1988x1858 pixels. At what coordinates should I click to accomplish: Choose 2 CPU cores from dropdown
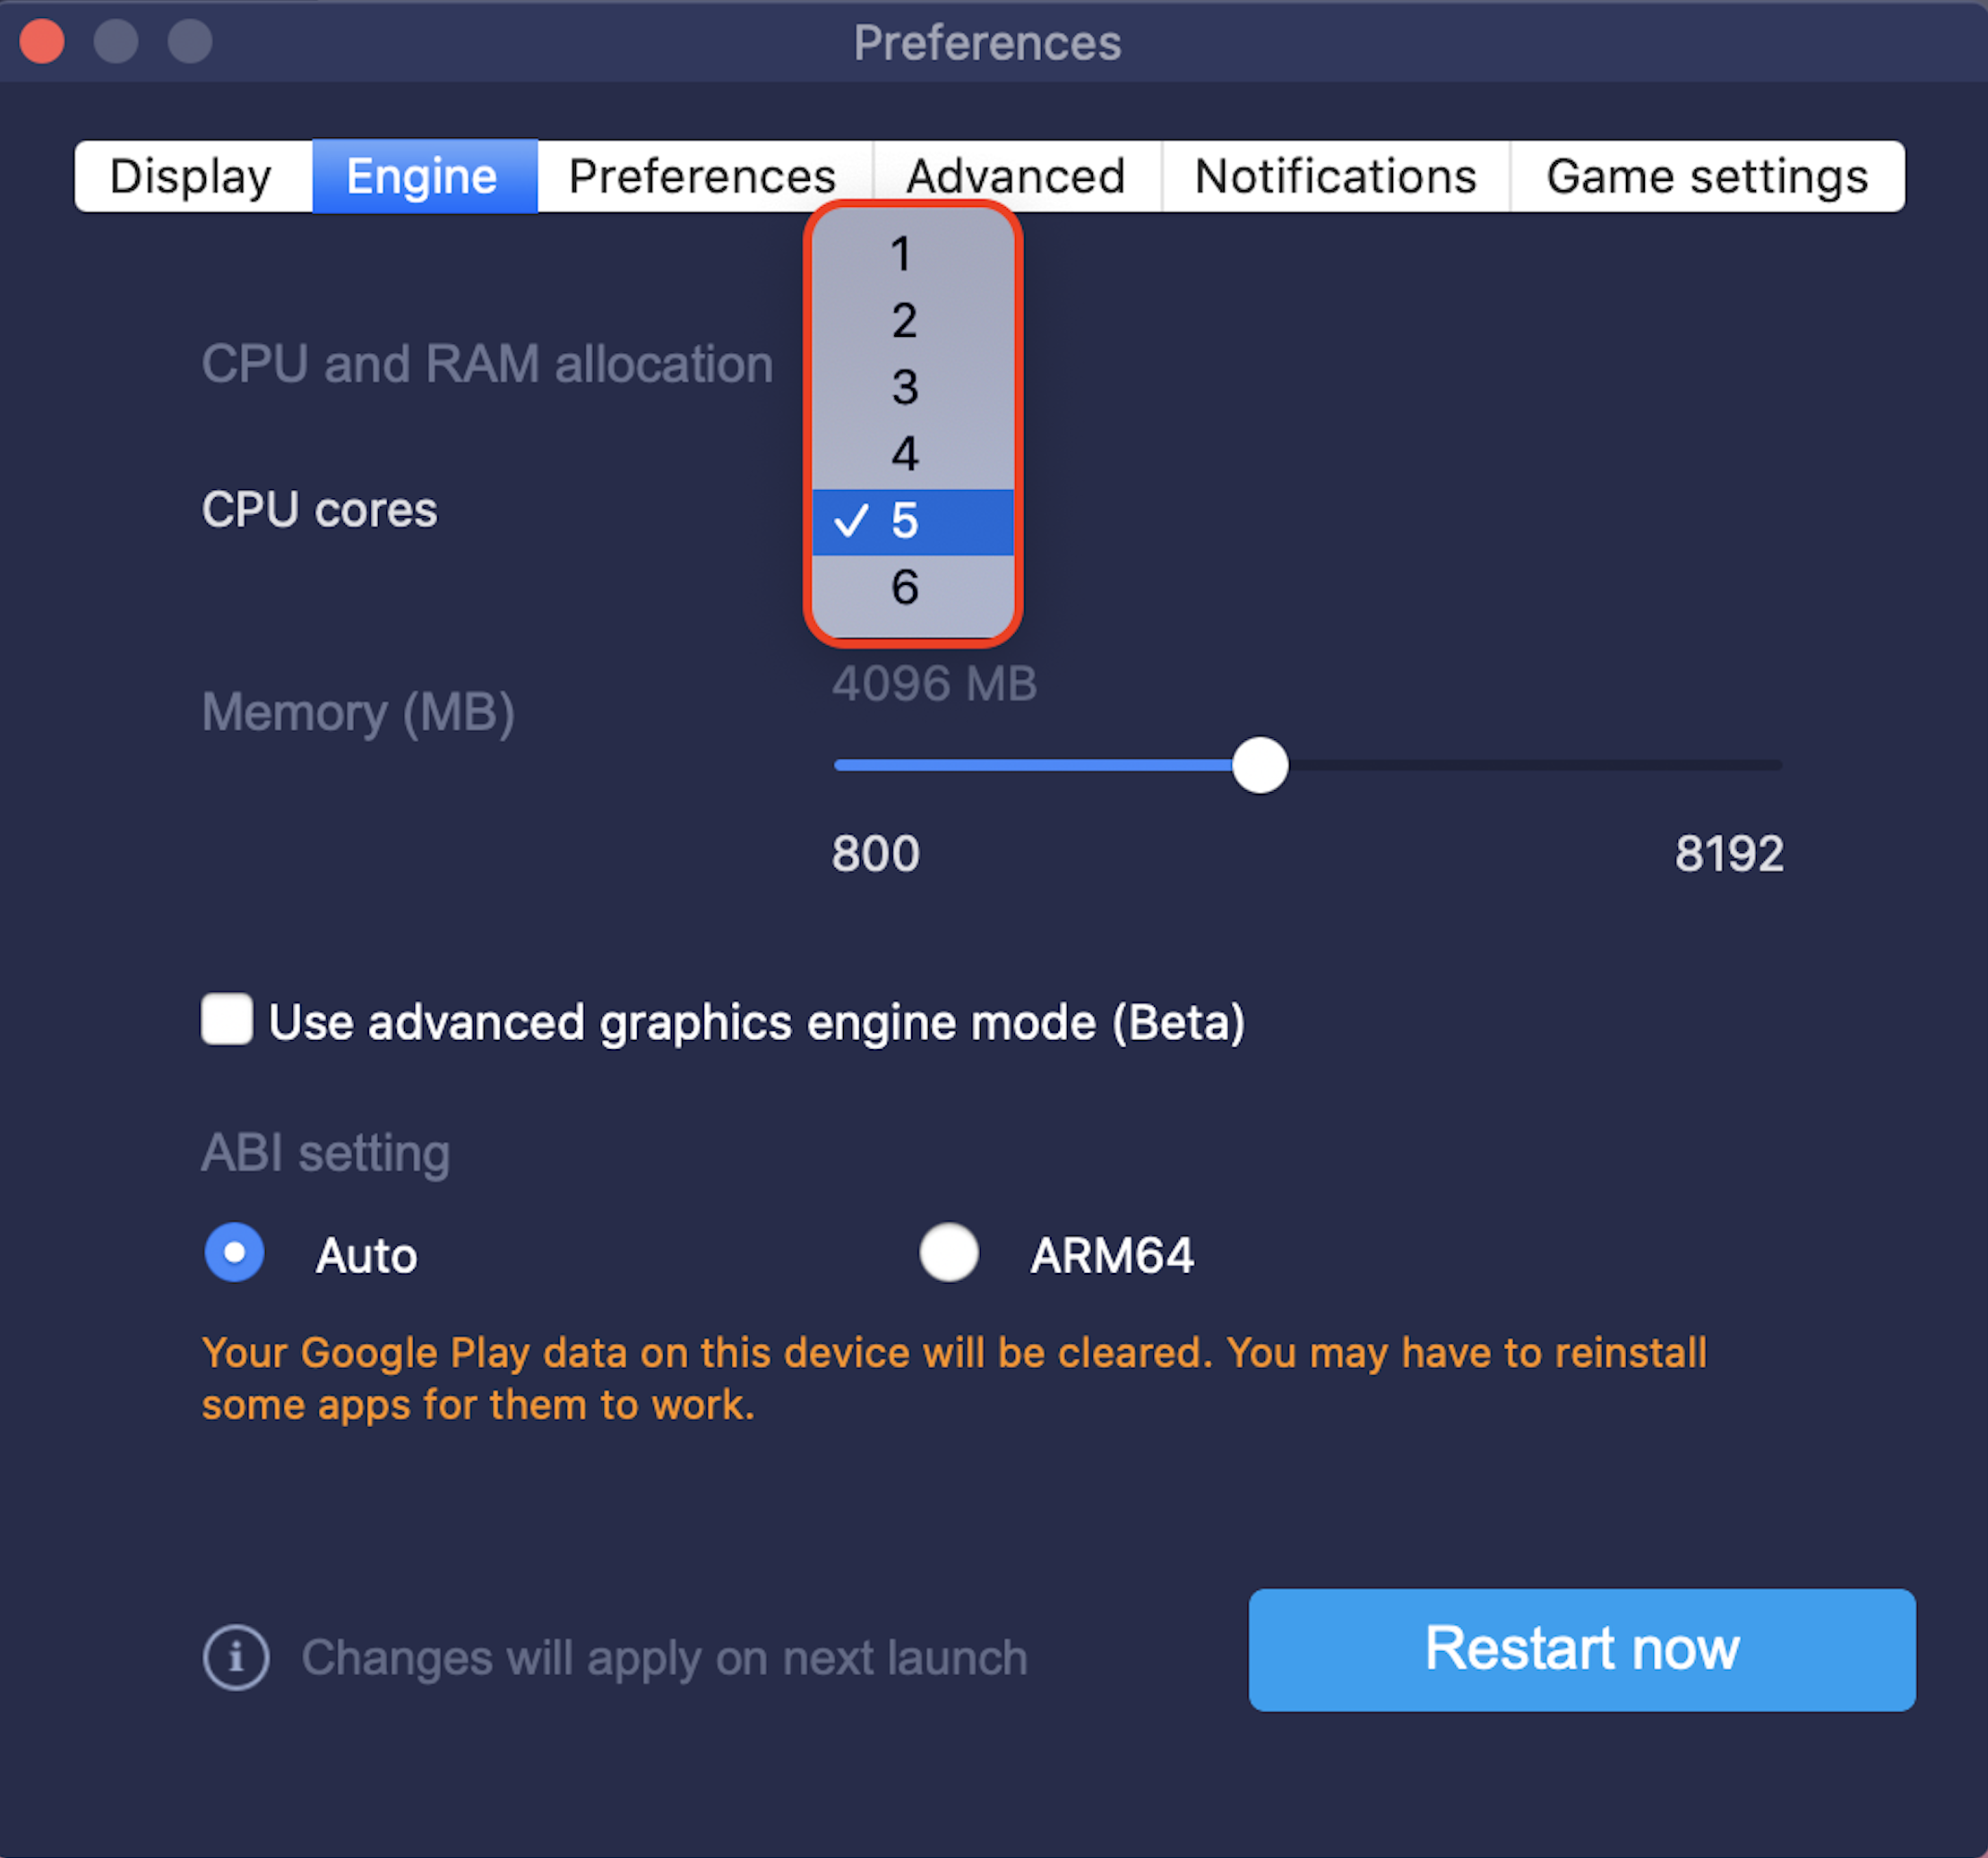click(x=913, y=321)
